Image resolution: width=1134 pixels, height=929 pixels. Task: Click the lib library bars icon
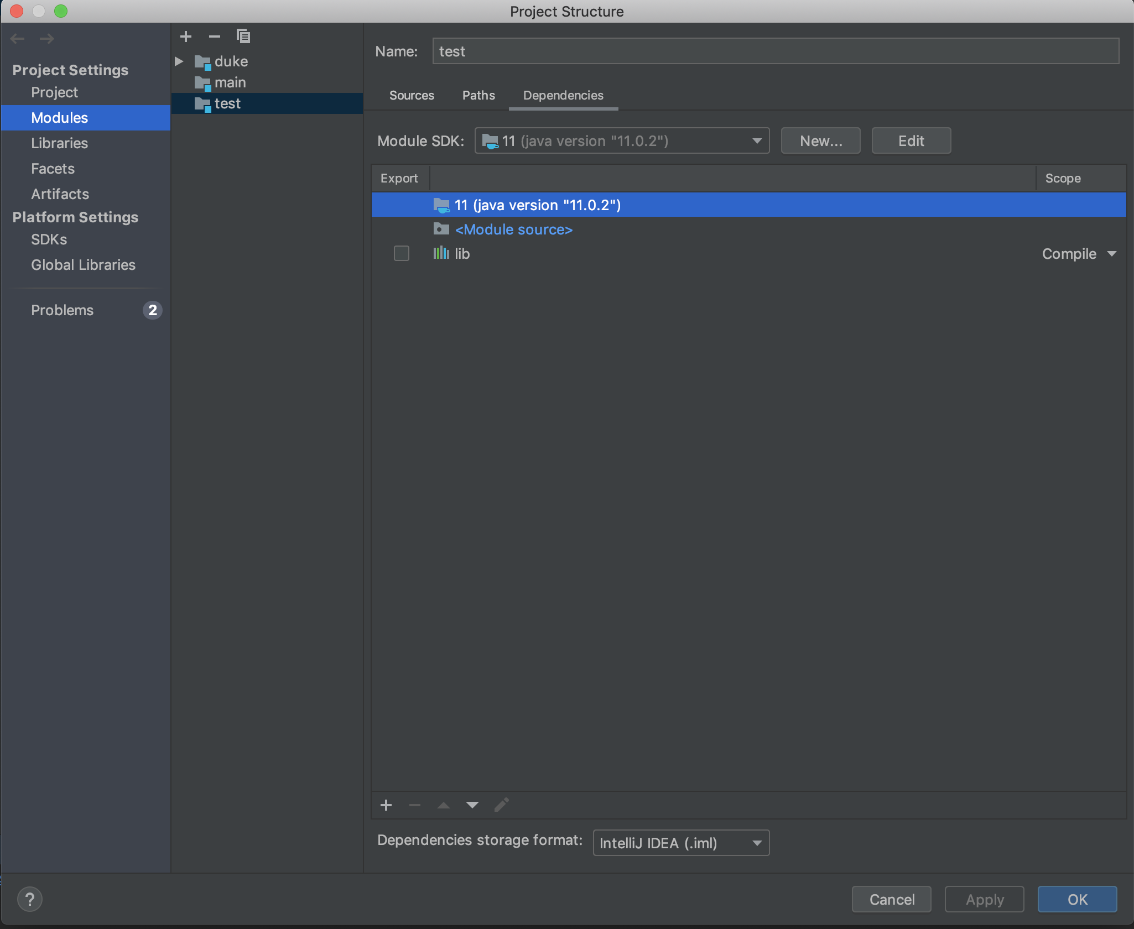tap(441, 253)
